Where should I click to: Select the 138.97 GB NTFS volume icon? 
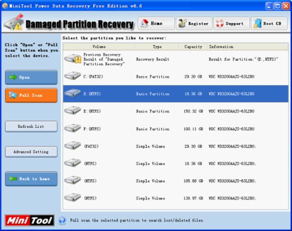pos(73,197)
